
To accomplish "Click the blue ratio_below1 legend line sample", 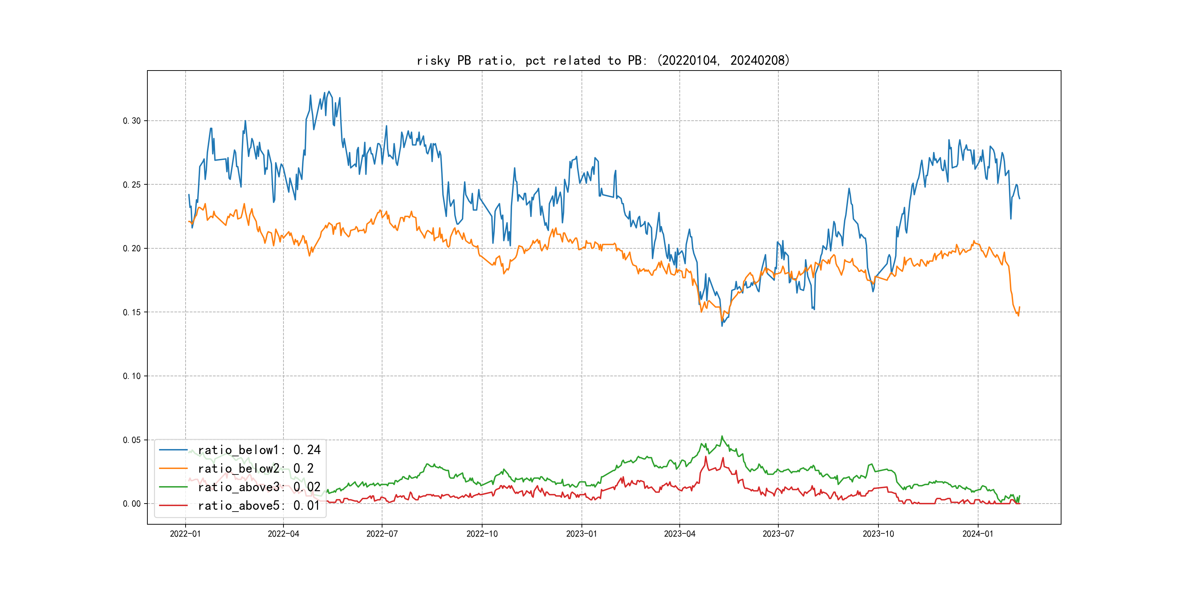I will click(173, 450).
